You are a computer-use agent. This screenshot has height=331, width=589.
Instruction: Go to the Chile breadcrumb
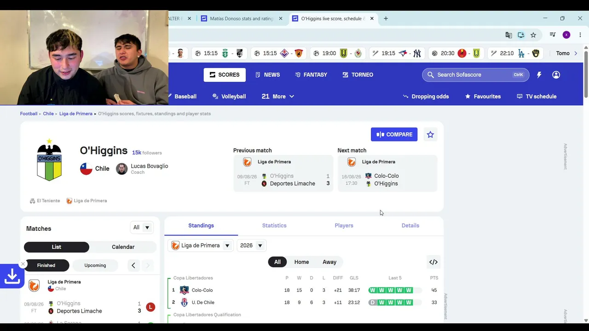pos(48,114)
